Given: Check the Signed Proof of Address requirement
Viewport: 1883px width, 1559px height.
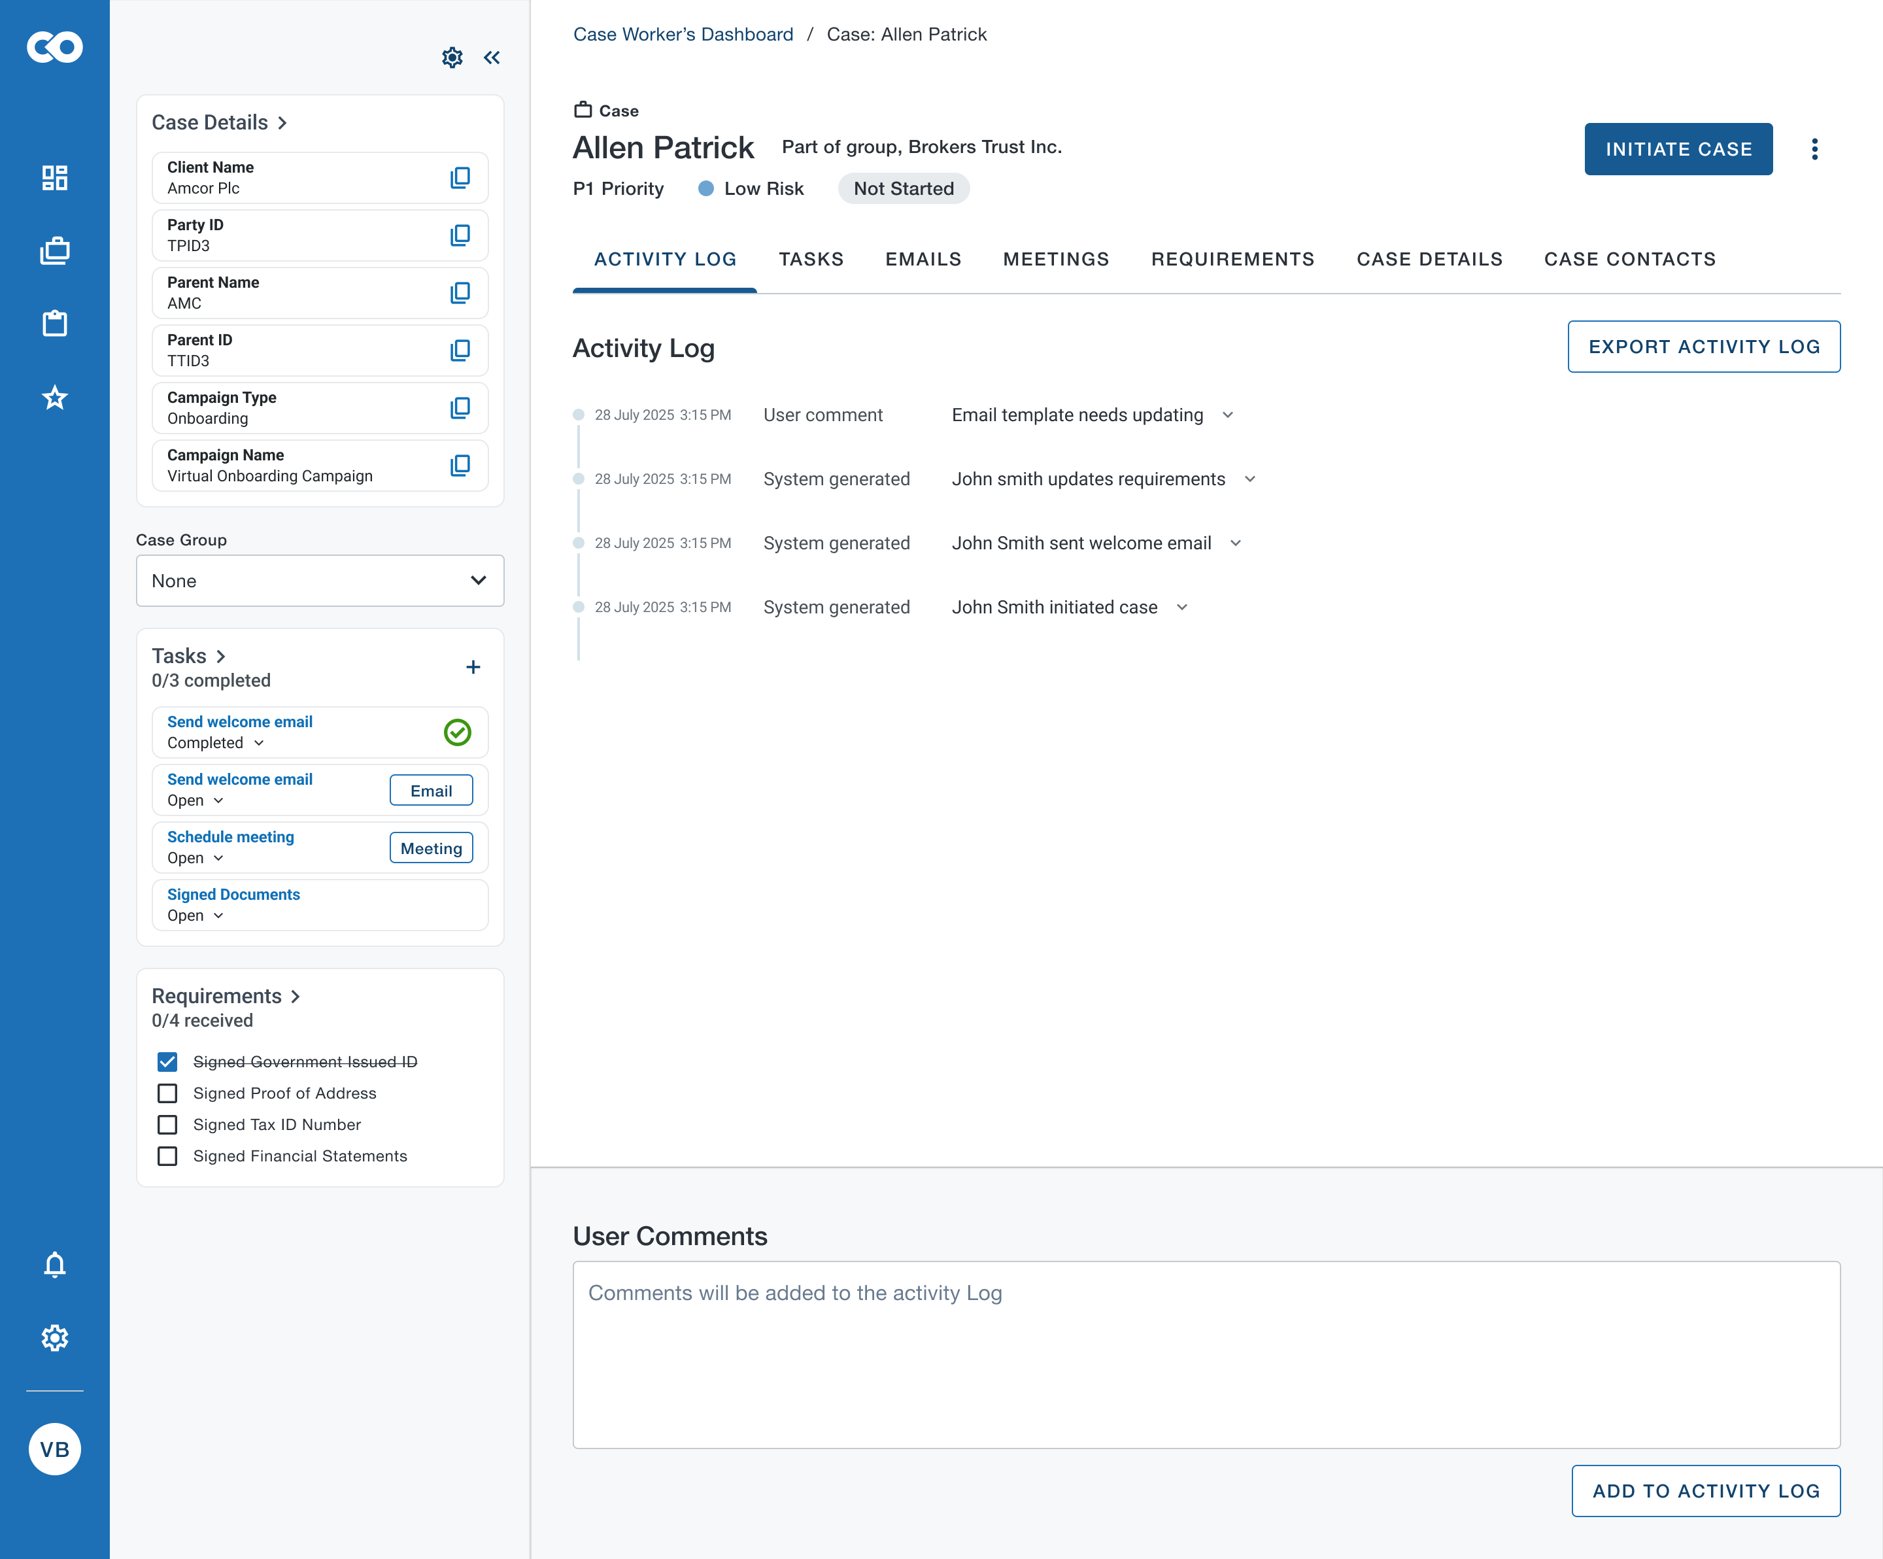Looking at the screenshot, I should (x=167, y=1093).
